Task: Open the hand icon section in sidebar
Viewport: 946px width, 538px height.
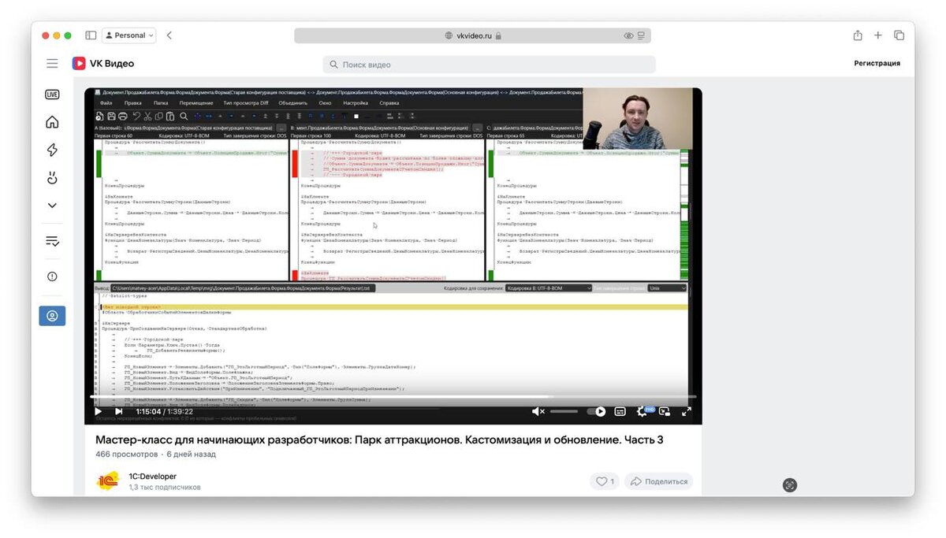Action: [x=52, y=178]
